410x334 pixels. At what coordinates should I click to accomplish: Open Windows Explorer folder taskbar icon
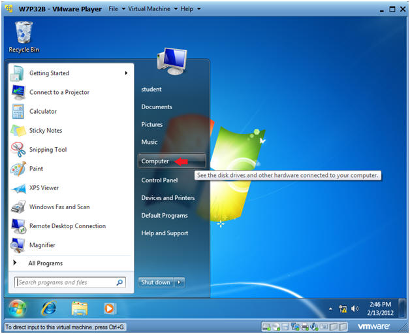coord(80,309)
